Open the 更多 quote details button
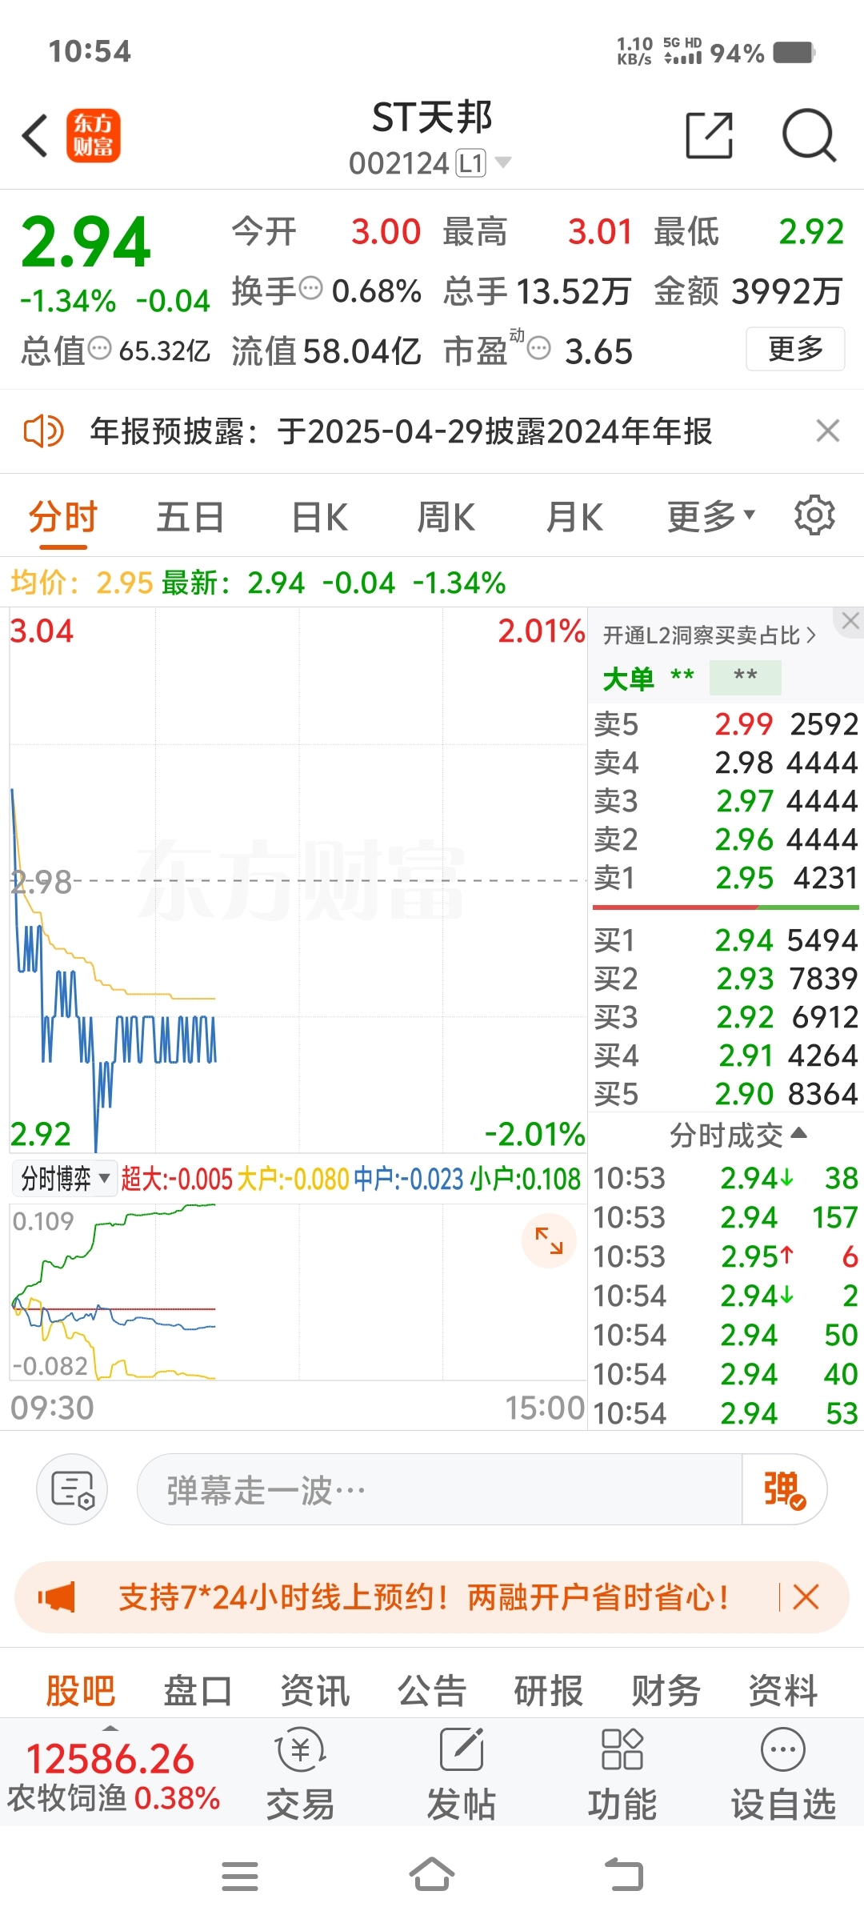 (x=795, y=348)
